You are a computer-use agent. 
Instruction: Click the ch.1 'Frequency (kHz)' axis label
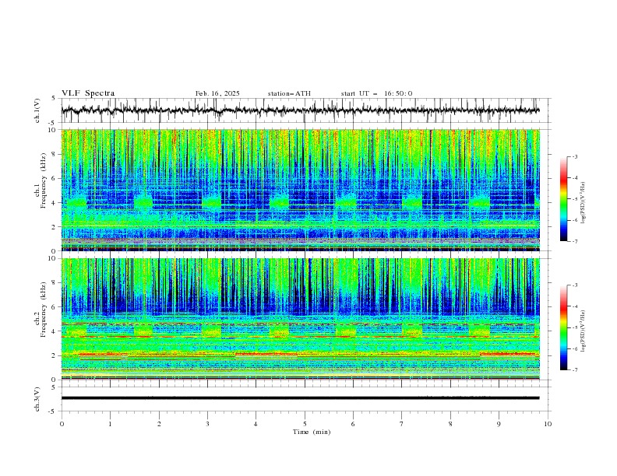pyautogui.click(x=43, y=180)
